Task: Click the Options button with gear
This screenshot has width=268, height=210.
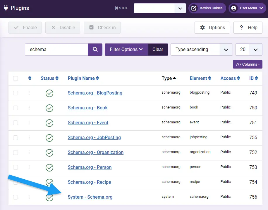Action: (212, 28)
